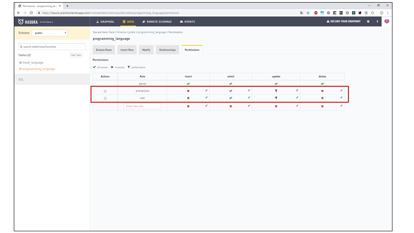The width and height of the screenshot is (414, 233).
Task: Open settings gear in Hasura header
Action: click(x=368, y=22)
